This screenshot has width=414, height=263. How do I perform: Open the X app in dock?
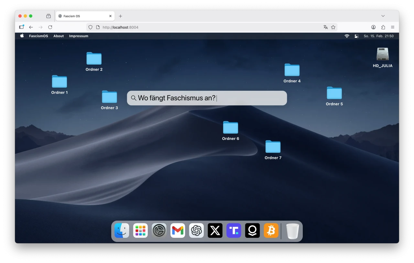215,231
